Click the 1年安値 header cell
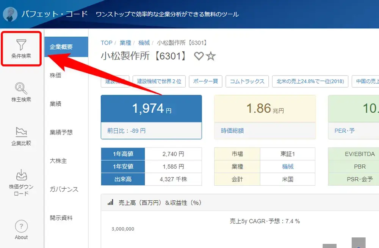 click(123, 167)
